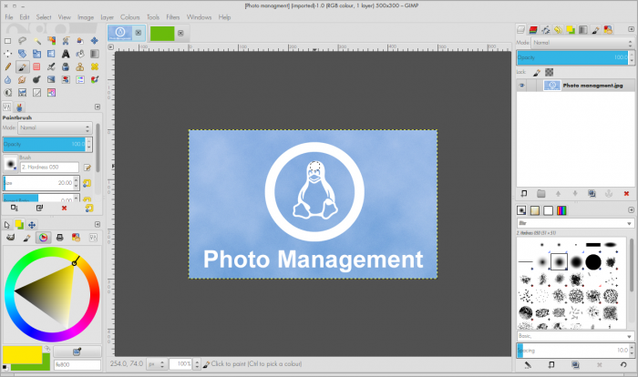Select the Scissors Select tool
Screen dimensions: 638x377
tap(66, 41)
